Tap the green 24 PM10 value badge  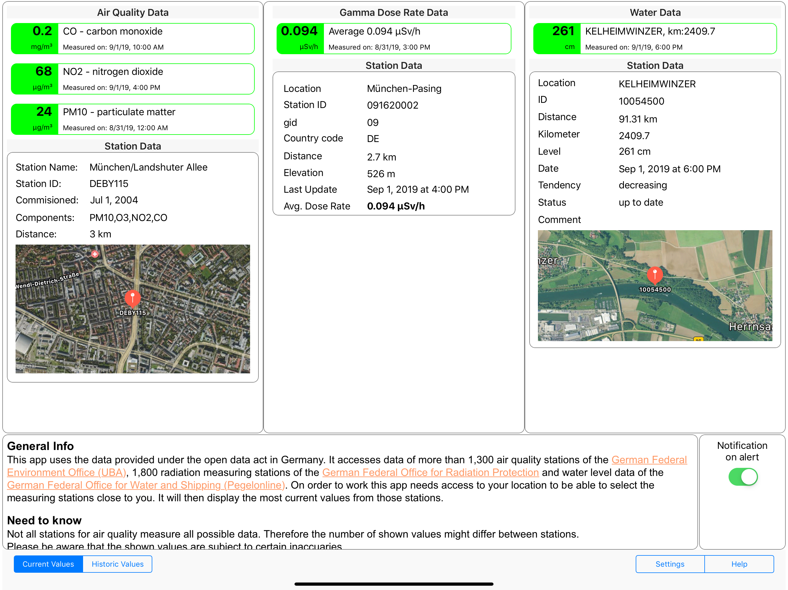tap(35, 119)
